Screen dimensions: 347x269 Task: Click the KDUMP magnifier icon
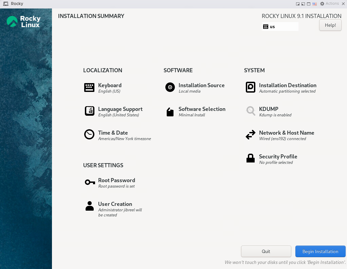pyautogui.click(x=251, y=111)
